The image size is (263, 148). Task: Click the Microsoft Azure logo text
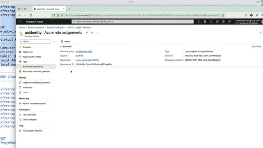click(x=35, y=22)
